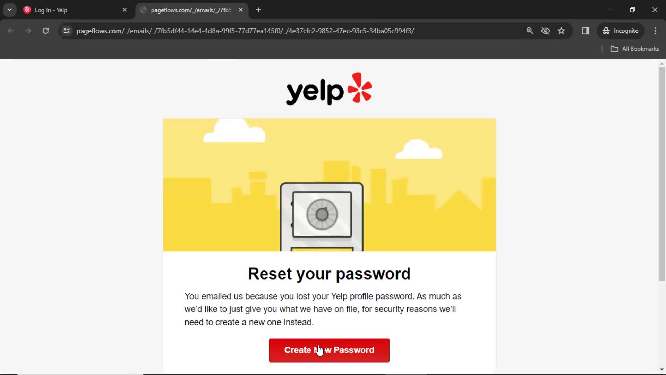This screenshot has height=375, width=666.
Task: Click the bookmark star icon
Action: [x=561, y=31]
